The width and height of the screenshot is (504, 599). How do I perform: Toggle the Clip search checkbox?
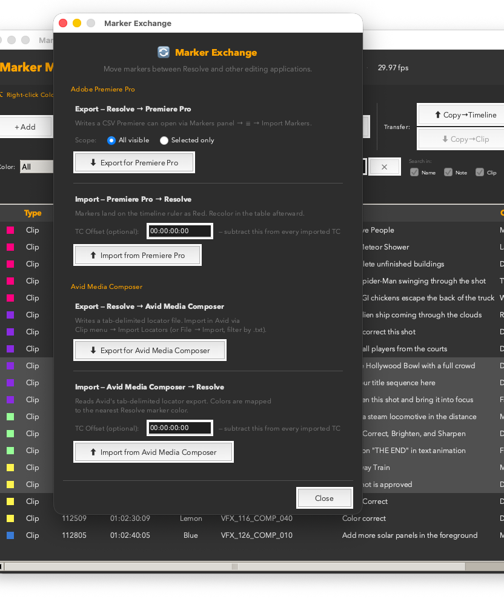pos(480,172)
